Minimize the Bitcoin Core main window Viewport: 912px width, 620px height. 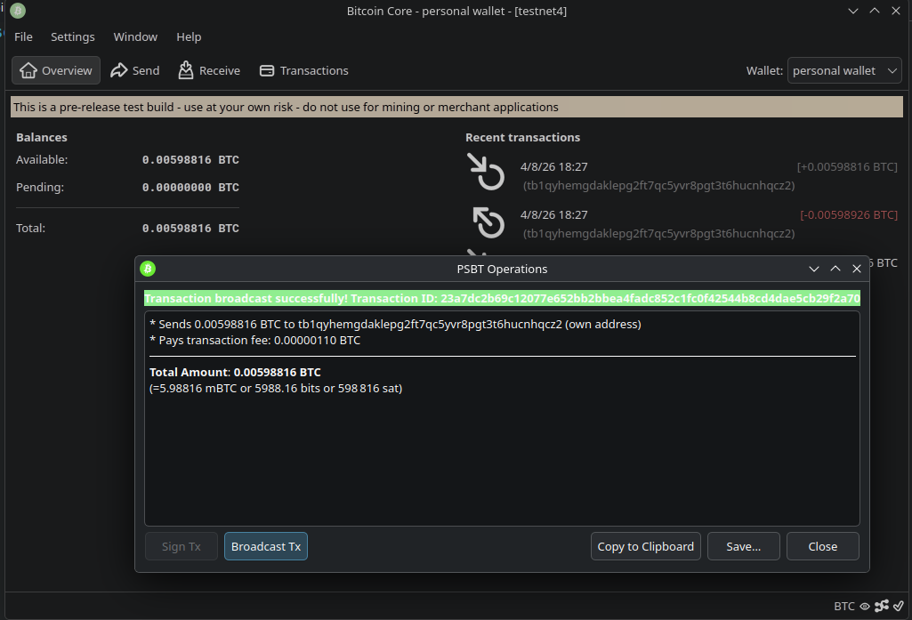pos(853,11)
